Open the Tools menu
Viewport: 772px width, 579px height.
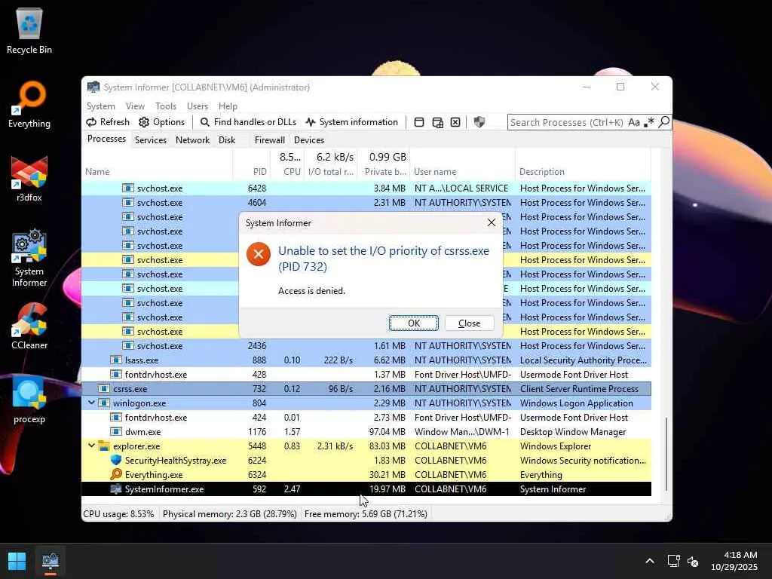[165, 106]
